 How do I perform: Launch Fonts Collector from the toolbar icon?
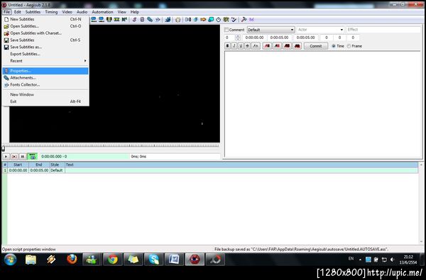(158, 20)
